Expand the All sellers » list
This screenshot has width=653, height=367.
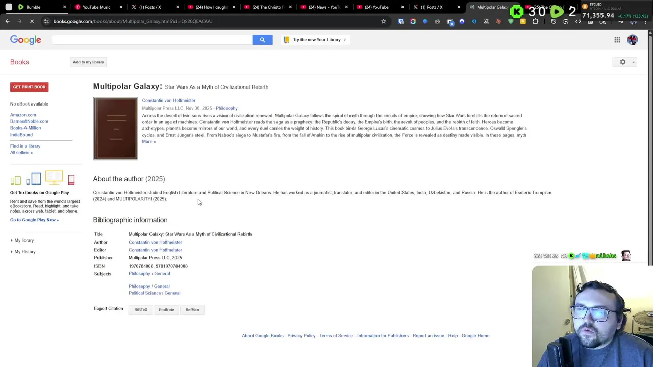click(21, 153)
